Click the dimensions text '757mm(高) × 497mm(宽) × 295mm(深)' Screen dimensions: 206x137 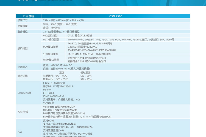point(63,20)
